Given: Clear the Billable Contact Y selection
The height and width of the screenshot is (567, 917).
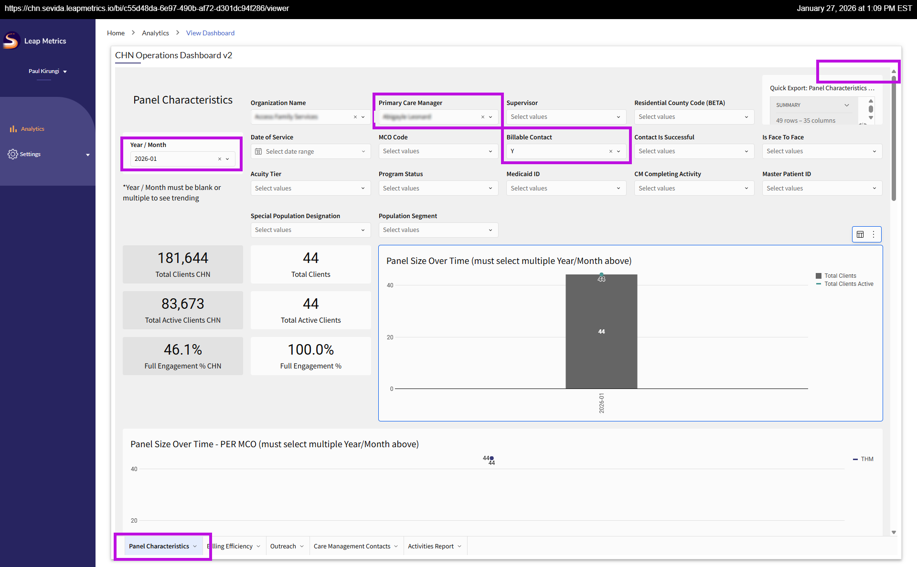Looking at the screenshot, I should [x=610, y=151].
